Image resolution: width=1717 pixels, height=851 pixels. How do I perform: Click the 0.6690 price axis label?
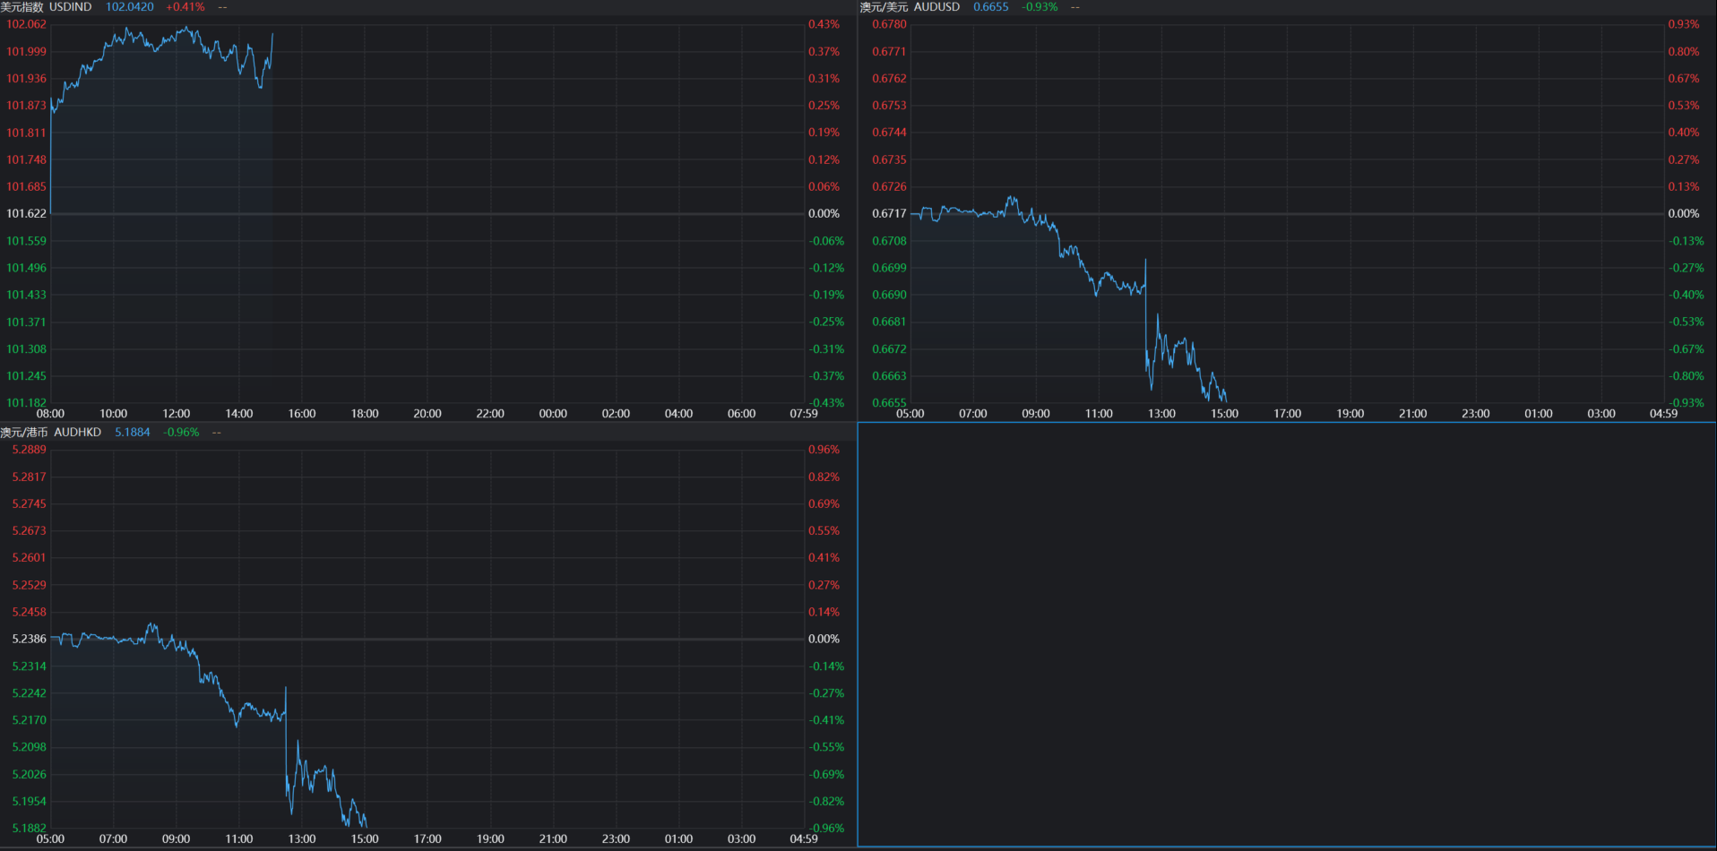click(x=889, y=295)
